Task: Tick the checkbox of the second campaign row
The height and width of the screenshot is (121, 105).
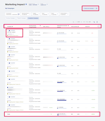Action: (x=8, y=39)
